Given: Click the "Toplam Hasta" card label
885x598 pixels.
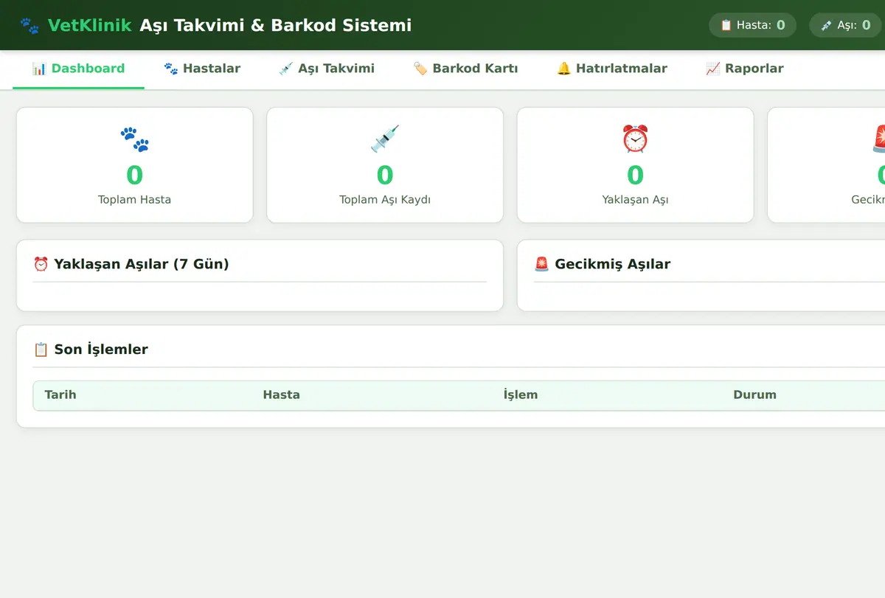Looking at the screenshot, I should point(134,199).
